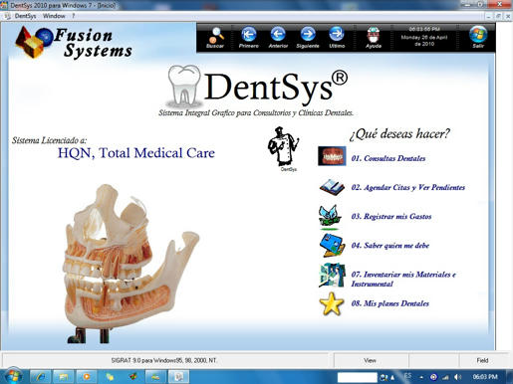This screenshot has width=513, height=384.
Task: Open 07. Inventariar mis Materiales e Instrumental
Action: point(403,279)
